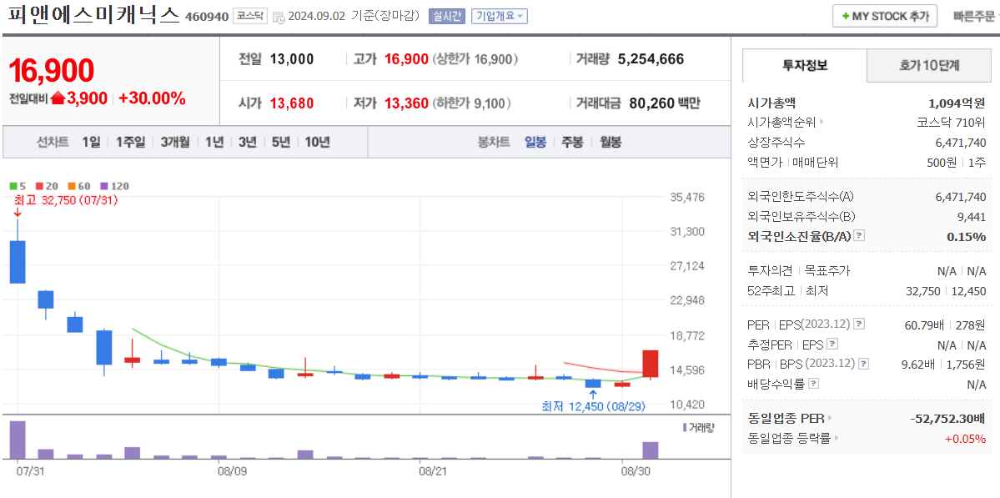Open help icon next to PBR BPS(2023.12)
1000x498 pixels.
click(863, 364)
